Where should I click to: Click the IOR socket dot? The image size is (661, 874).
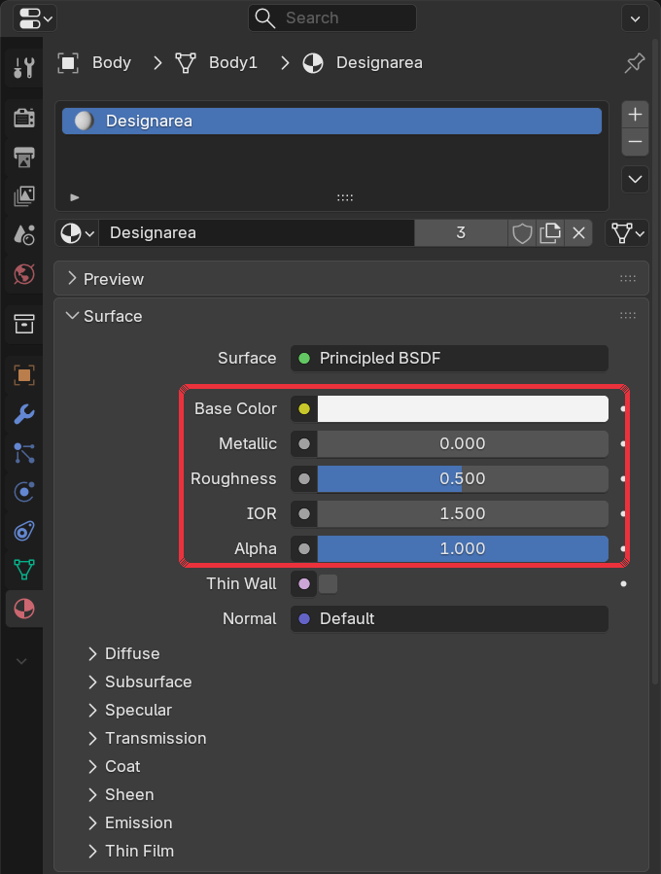[x=304, y=514]
